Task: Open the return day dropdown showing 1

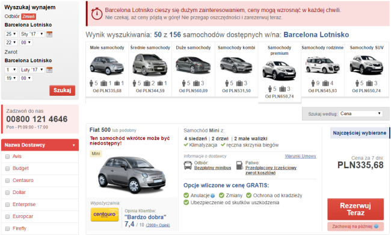Action: [11, 70]
